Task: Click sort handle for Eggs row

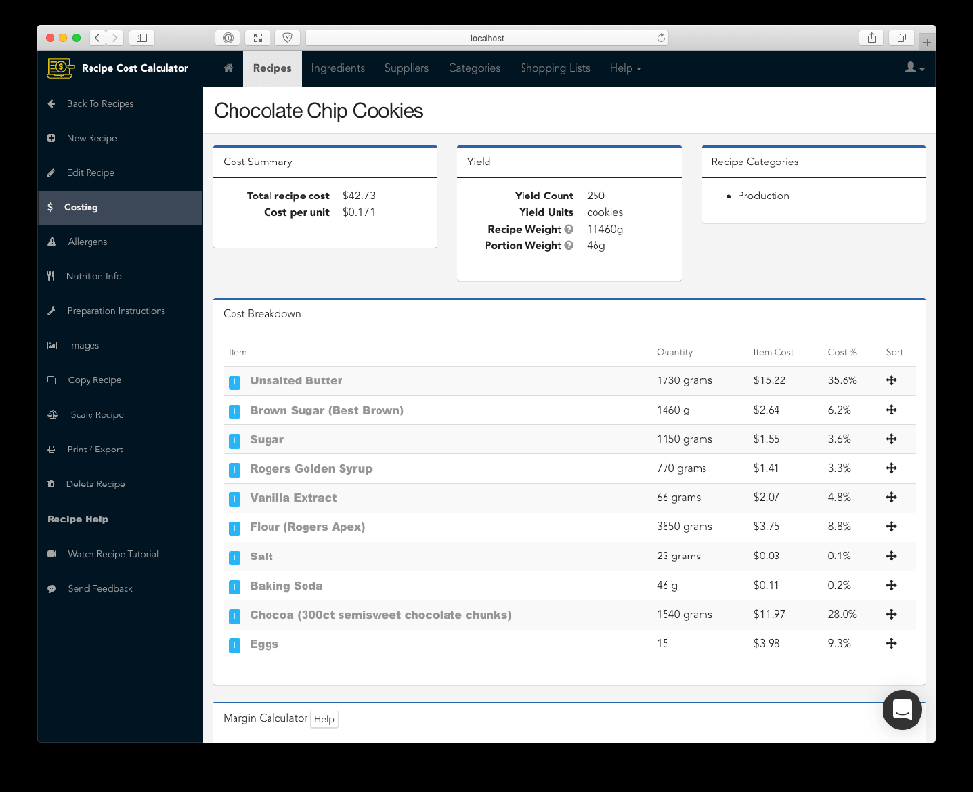Action: pyautogui.click(x=891, y=644)
